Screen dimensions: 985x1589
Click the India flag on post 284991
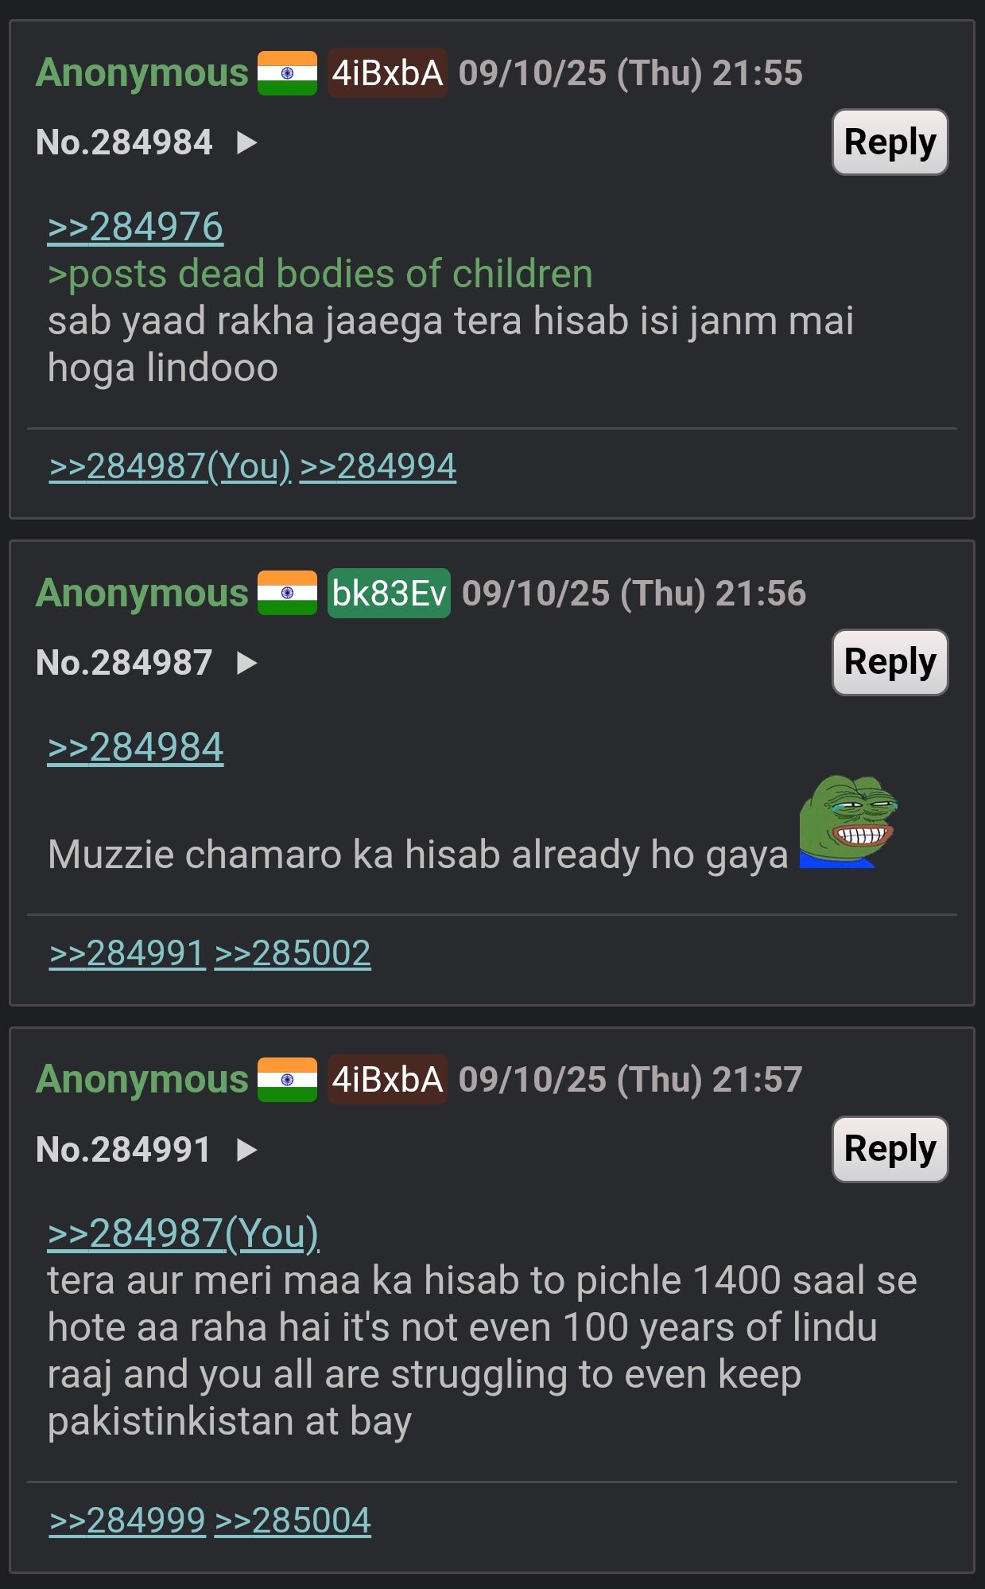pos(287,1080)
